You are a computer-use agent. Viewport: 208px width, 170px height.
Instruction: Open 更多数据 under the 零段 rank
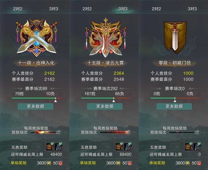tap(174, 106)
